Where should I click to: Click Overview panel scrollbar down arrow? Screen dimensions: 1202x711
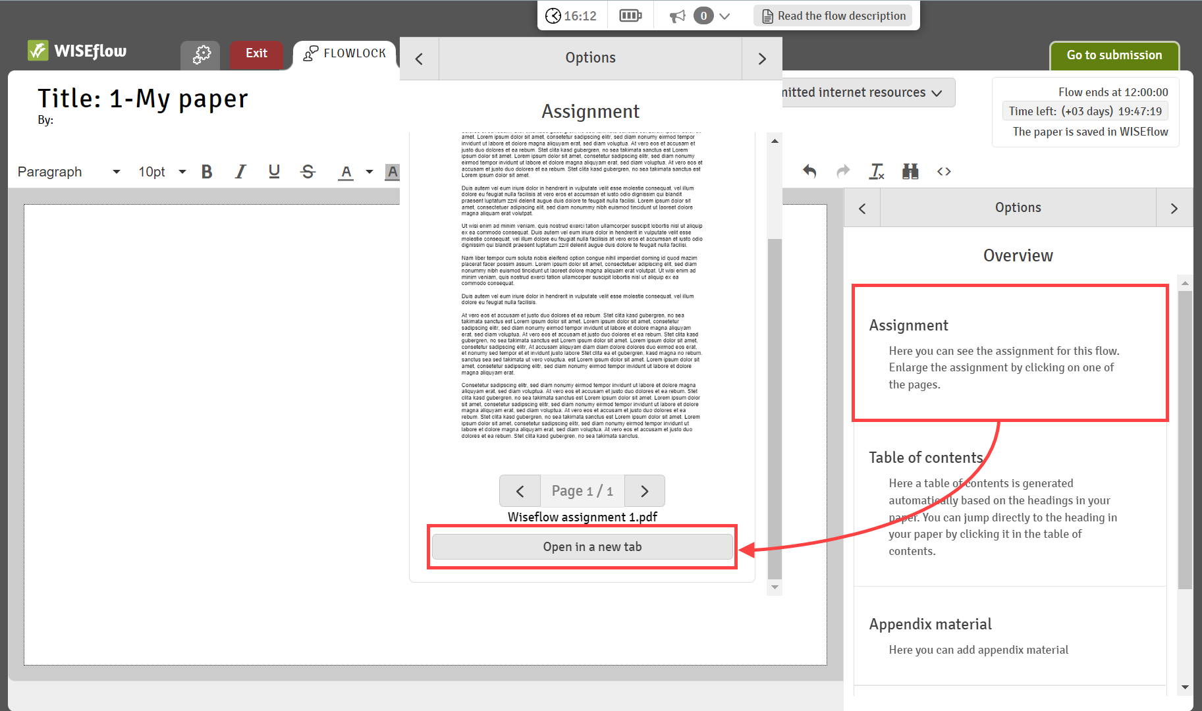pyautogui.click(x=1185, y=687)
